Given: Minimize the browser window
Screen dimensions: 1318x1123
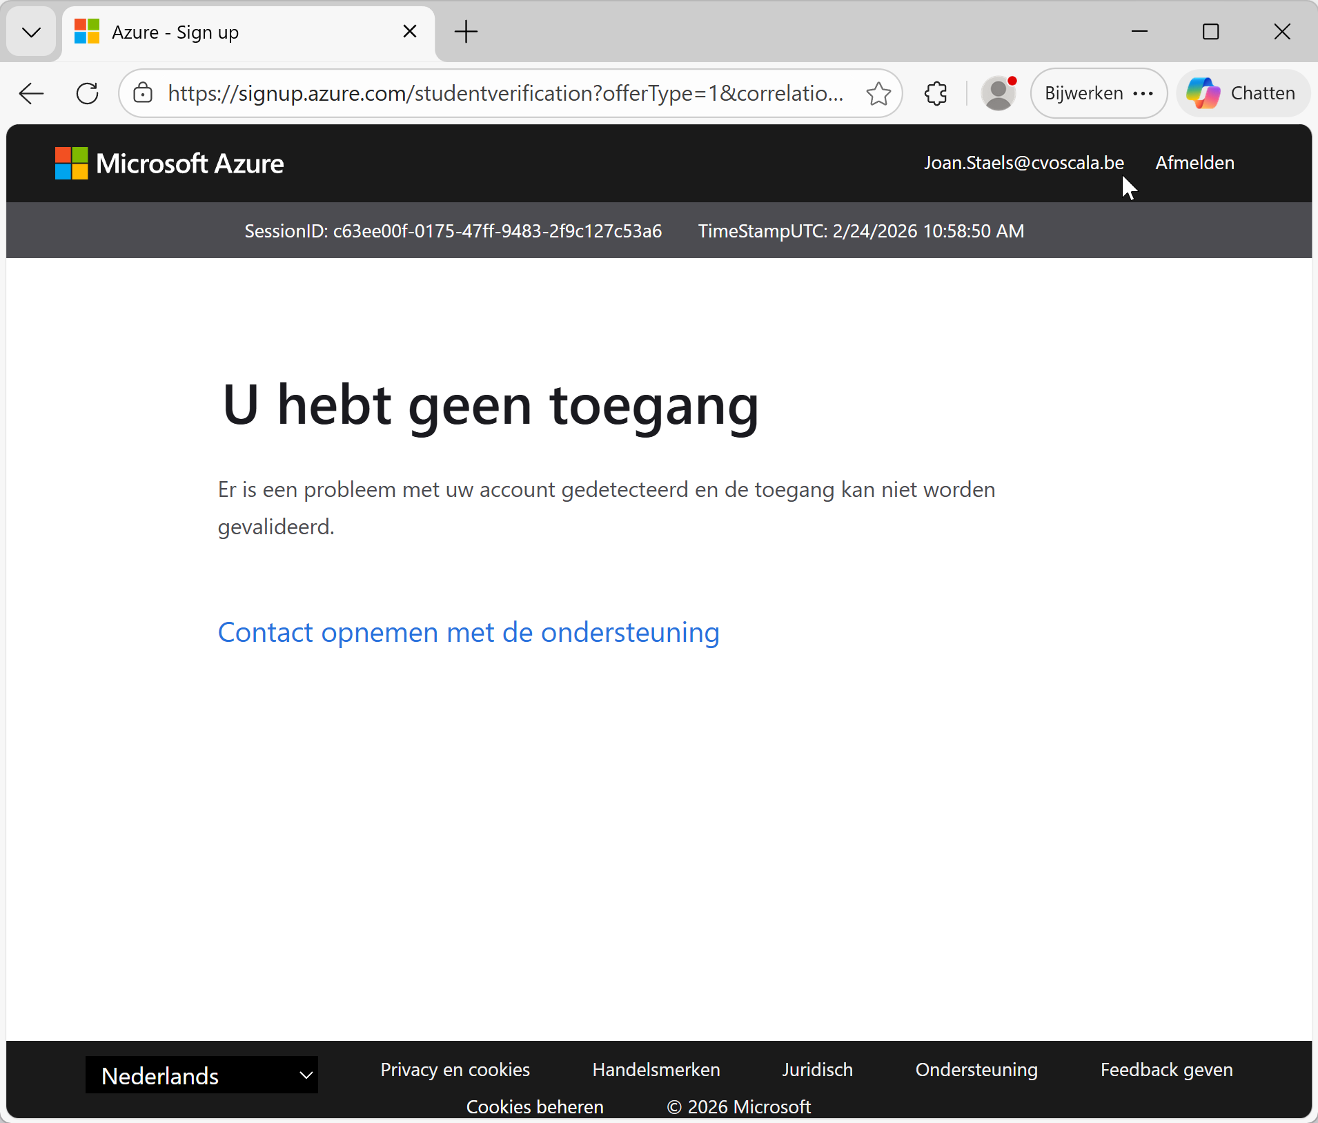Looking at the screenshot, I should [x=1140, y=32].
